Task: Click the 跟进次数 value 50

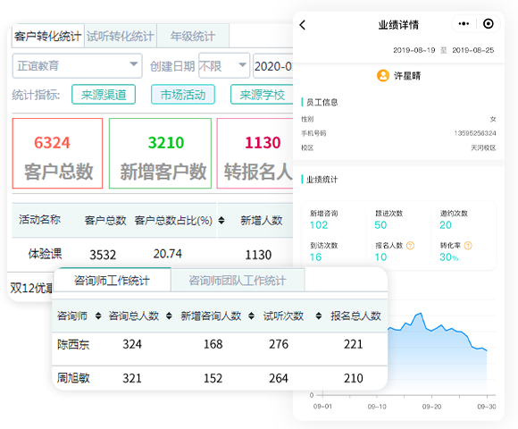Action: [x=380, y=225]
